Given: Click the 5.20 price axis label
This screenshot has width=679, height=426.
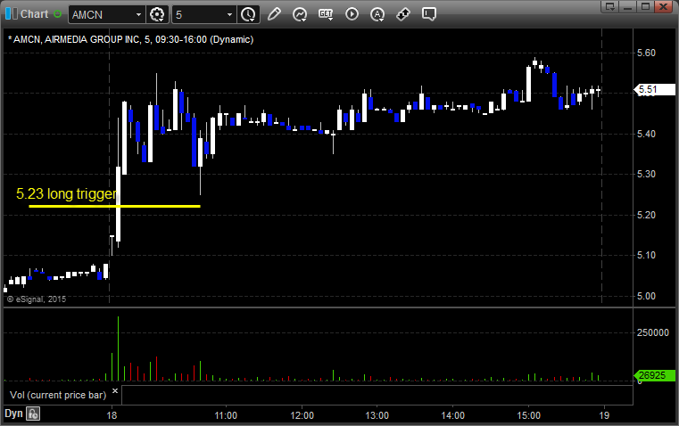Looking at the screenshot, I should pos(646,215).
